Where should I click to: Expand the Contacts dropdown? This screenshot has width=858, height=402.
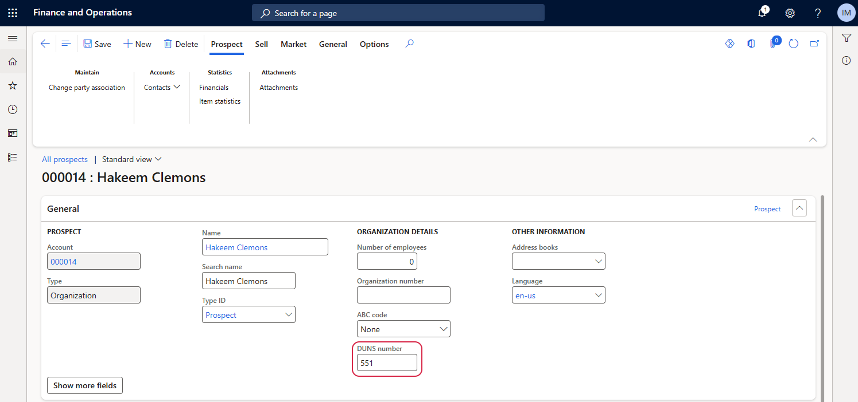162,88
